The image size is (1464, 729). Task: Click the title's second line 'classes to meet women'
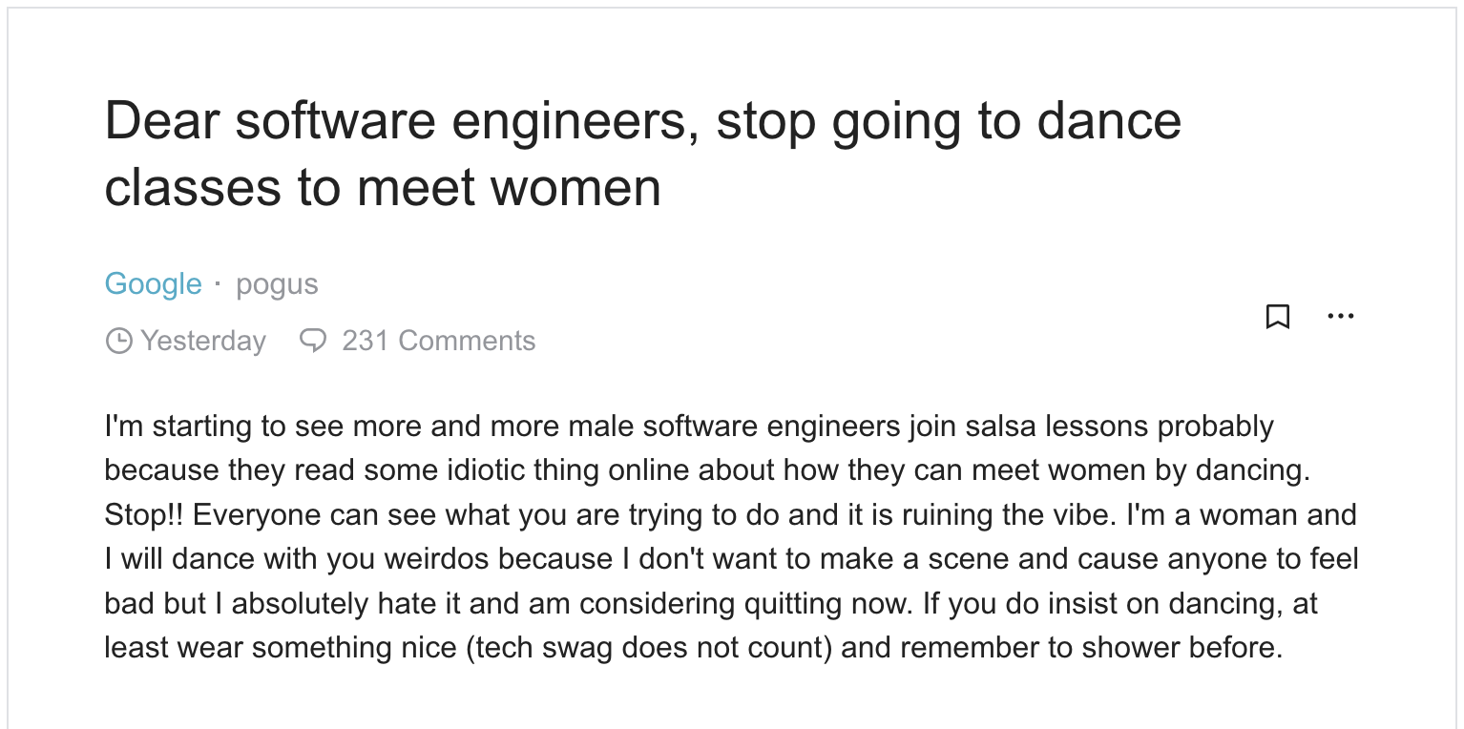(x=383, y=186)
